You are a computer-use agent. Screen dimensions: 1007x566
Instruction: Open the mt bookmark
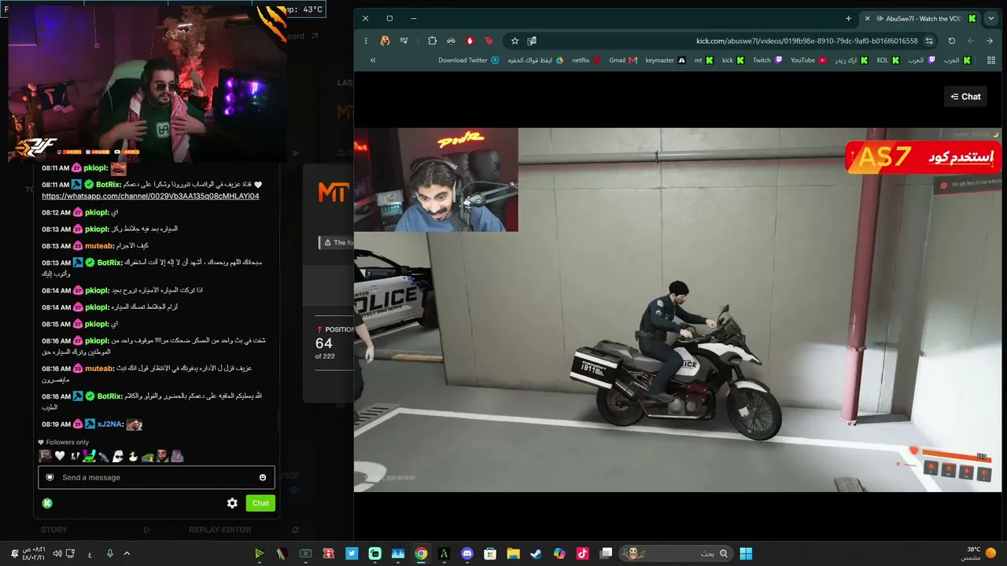(704, 61)
